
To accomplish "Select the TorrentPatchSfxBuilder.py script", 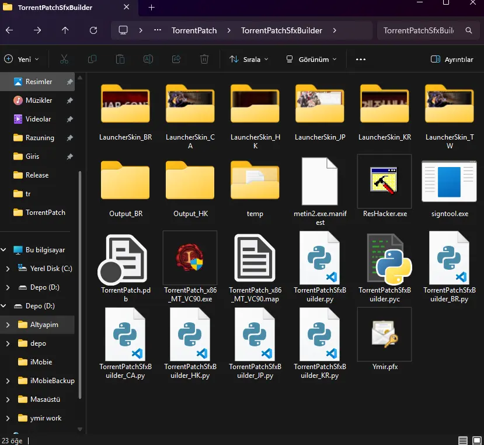I will [319, 258].
